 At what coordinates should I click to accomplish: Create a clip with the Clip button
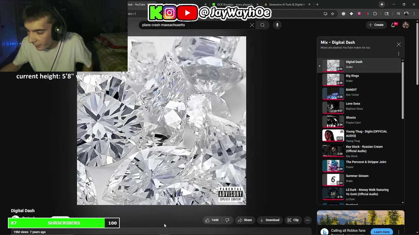coord(293,220)
